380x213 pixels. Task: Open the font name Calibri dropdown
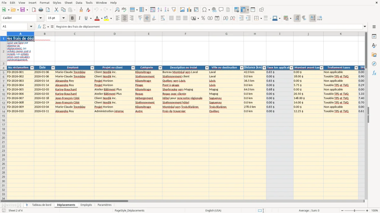point(41,18)
